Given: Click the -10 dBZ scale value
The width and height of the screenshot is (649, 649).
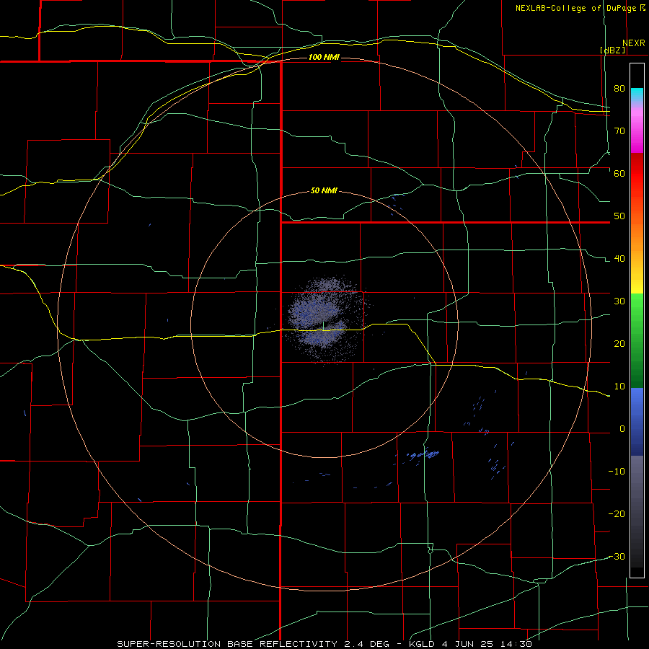Looking at the screenshot, I should tap(617, 472).
